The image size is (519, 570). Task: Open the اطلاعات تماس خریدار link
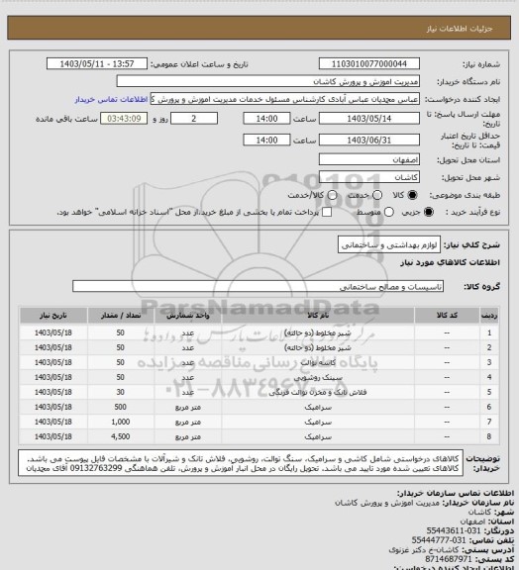[111, 99]
